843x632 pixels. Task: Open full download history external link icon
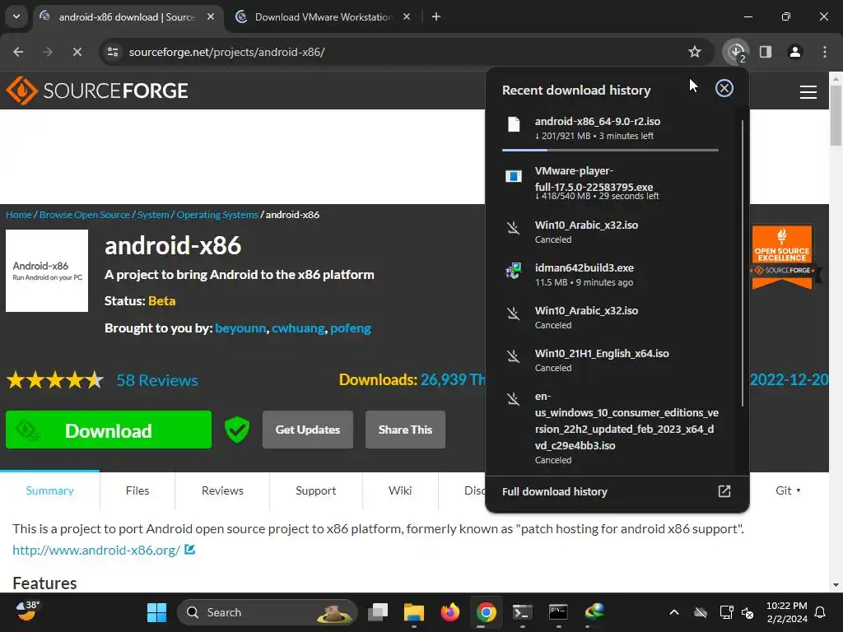tap(724, 491)
